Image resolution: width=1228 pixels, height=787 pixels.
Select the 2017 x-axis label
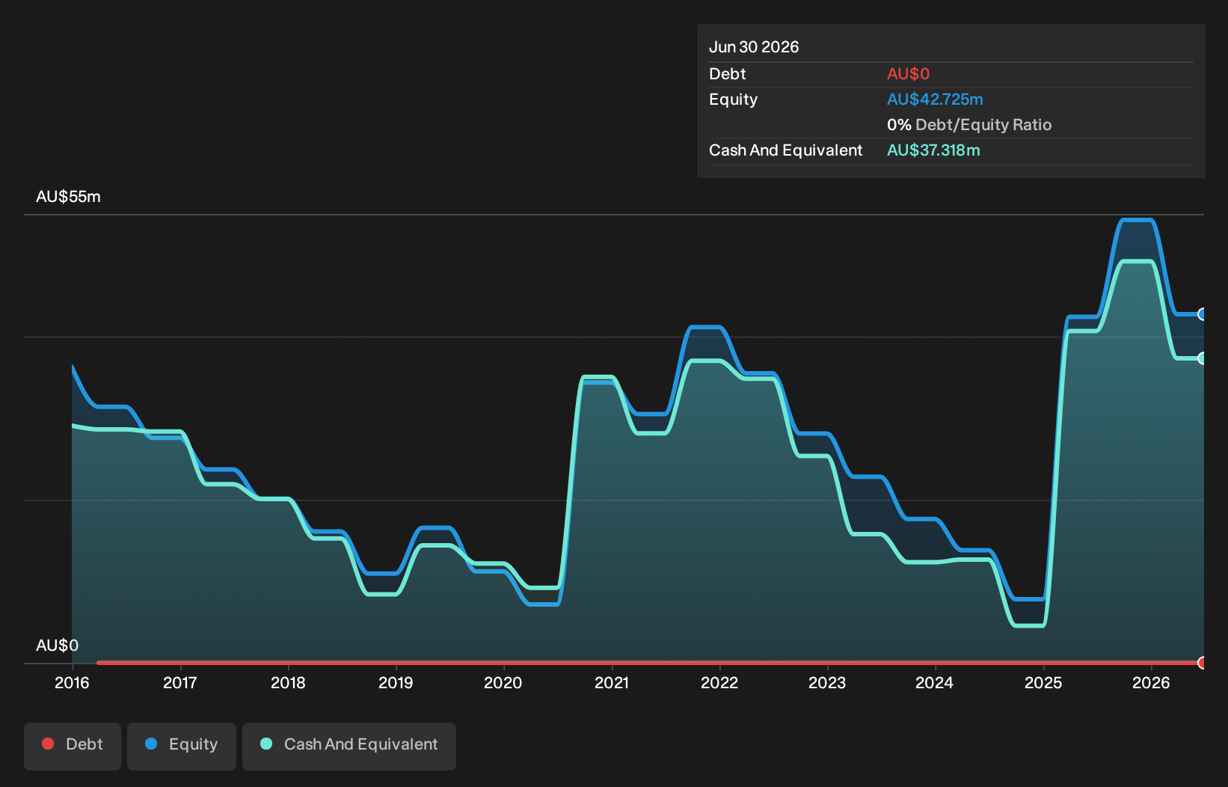[x=180, y=682]
